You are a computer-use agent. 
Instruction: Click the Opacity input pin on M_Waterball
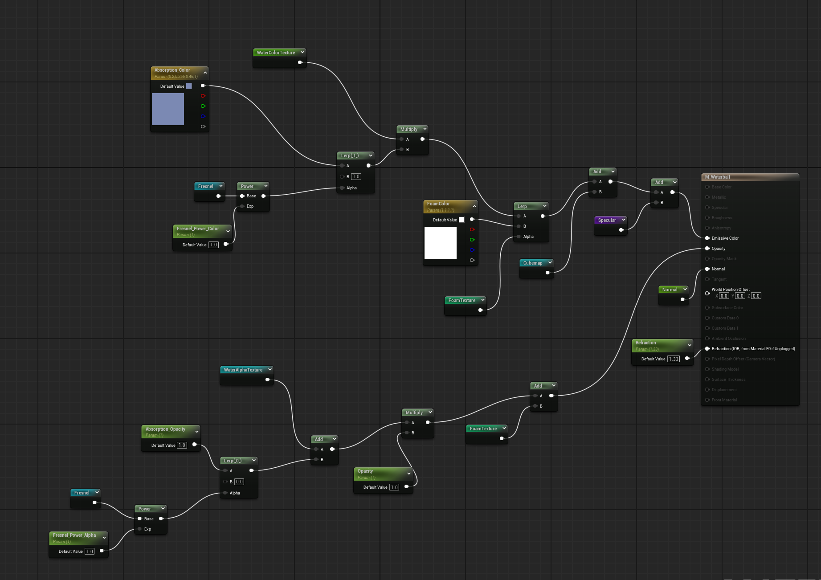click(x=707, y=249)
